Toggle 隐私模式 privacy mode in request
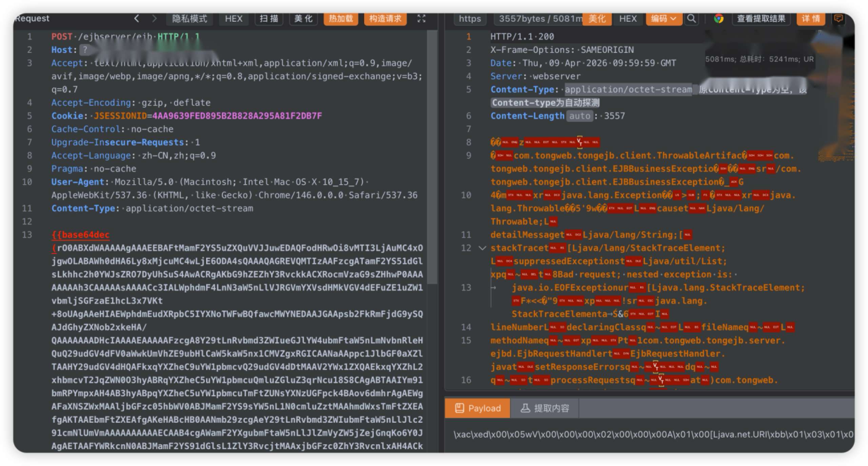This screenshot has height=466, width=868. [190, 18]
